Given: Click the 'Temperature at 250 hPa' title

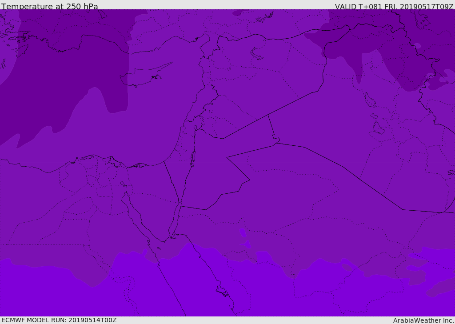Looking at the screenshot, I should pyautogui.click(x=50, y=6).
